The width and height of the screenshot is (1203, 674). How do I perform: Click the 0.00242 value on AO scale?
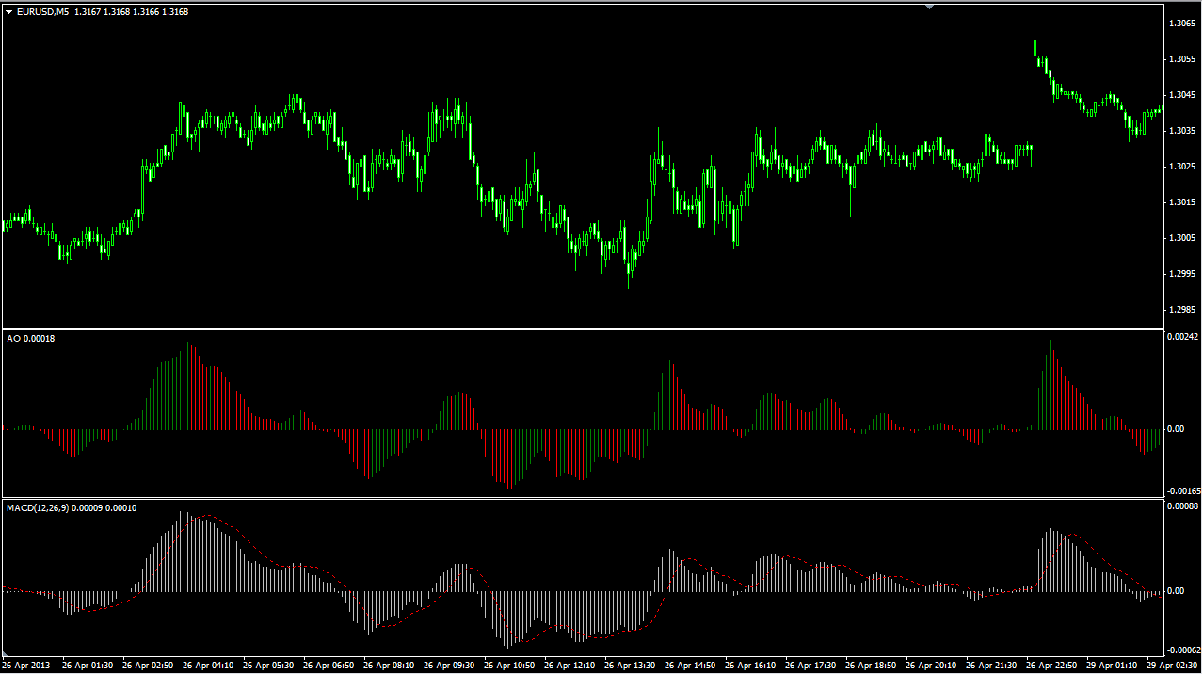(x=1182, y=336)
